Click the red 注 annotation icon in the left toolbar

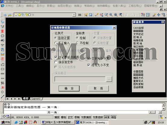pos(2,59)
